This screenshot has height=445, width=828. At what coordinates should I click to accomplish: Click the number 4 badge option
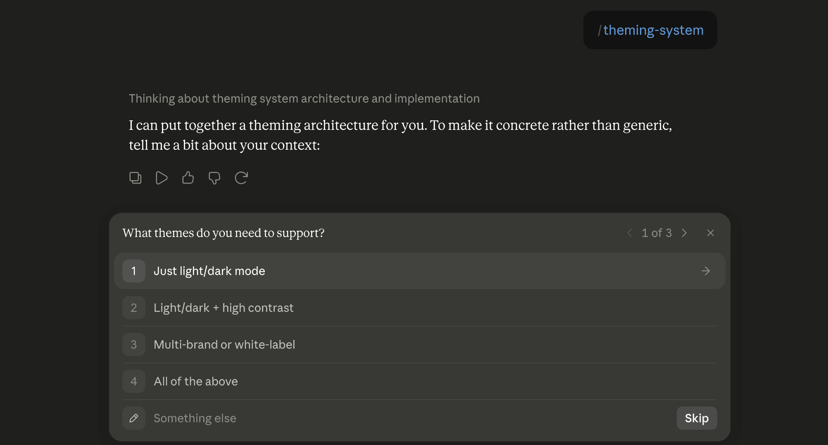tap(134, 381)
